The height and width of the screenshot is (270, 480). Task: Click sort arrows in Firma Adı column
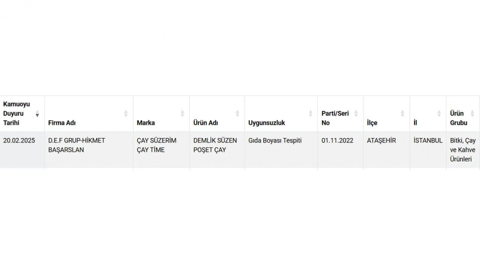click(x=126, y=114)
